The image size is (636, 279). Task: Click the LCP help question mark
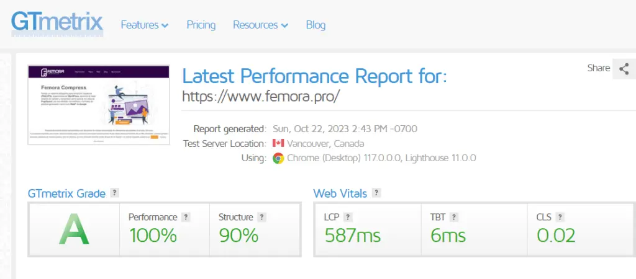click(348, 217)
